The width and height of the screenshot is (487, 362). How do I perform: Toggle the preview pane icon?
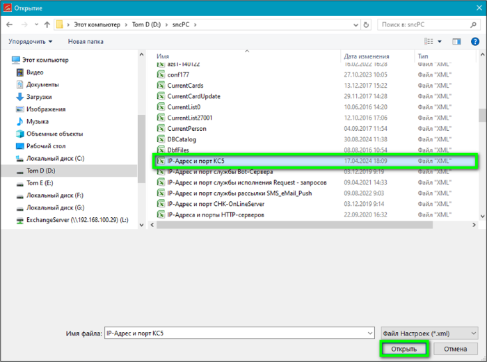click(456, 42)
